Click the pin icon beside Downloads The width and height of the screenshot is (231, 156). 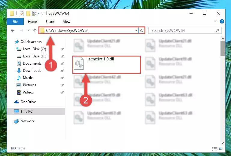(x=62, y=71)
